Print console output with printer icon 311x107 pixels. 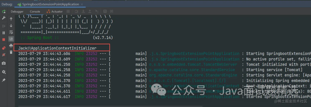point(11,46)
